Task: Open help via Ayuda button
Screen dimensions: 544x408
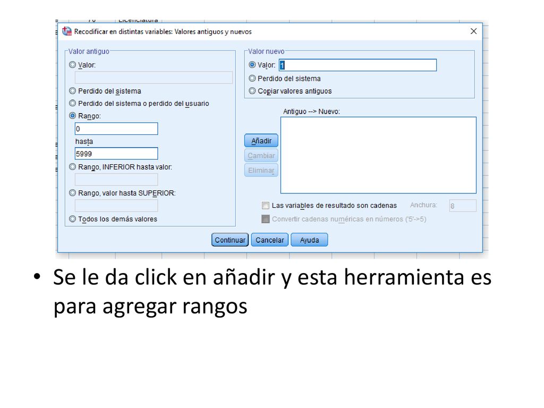Action: (x=309, y=240)
